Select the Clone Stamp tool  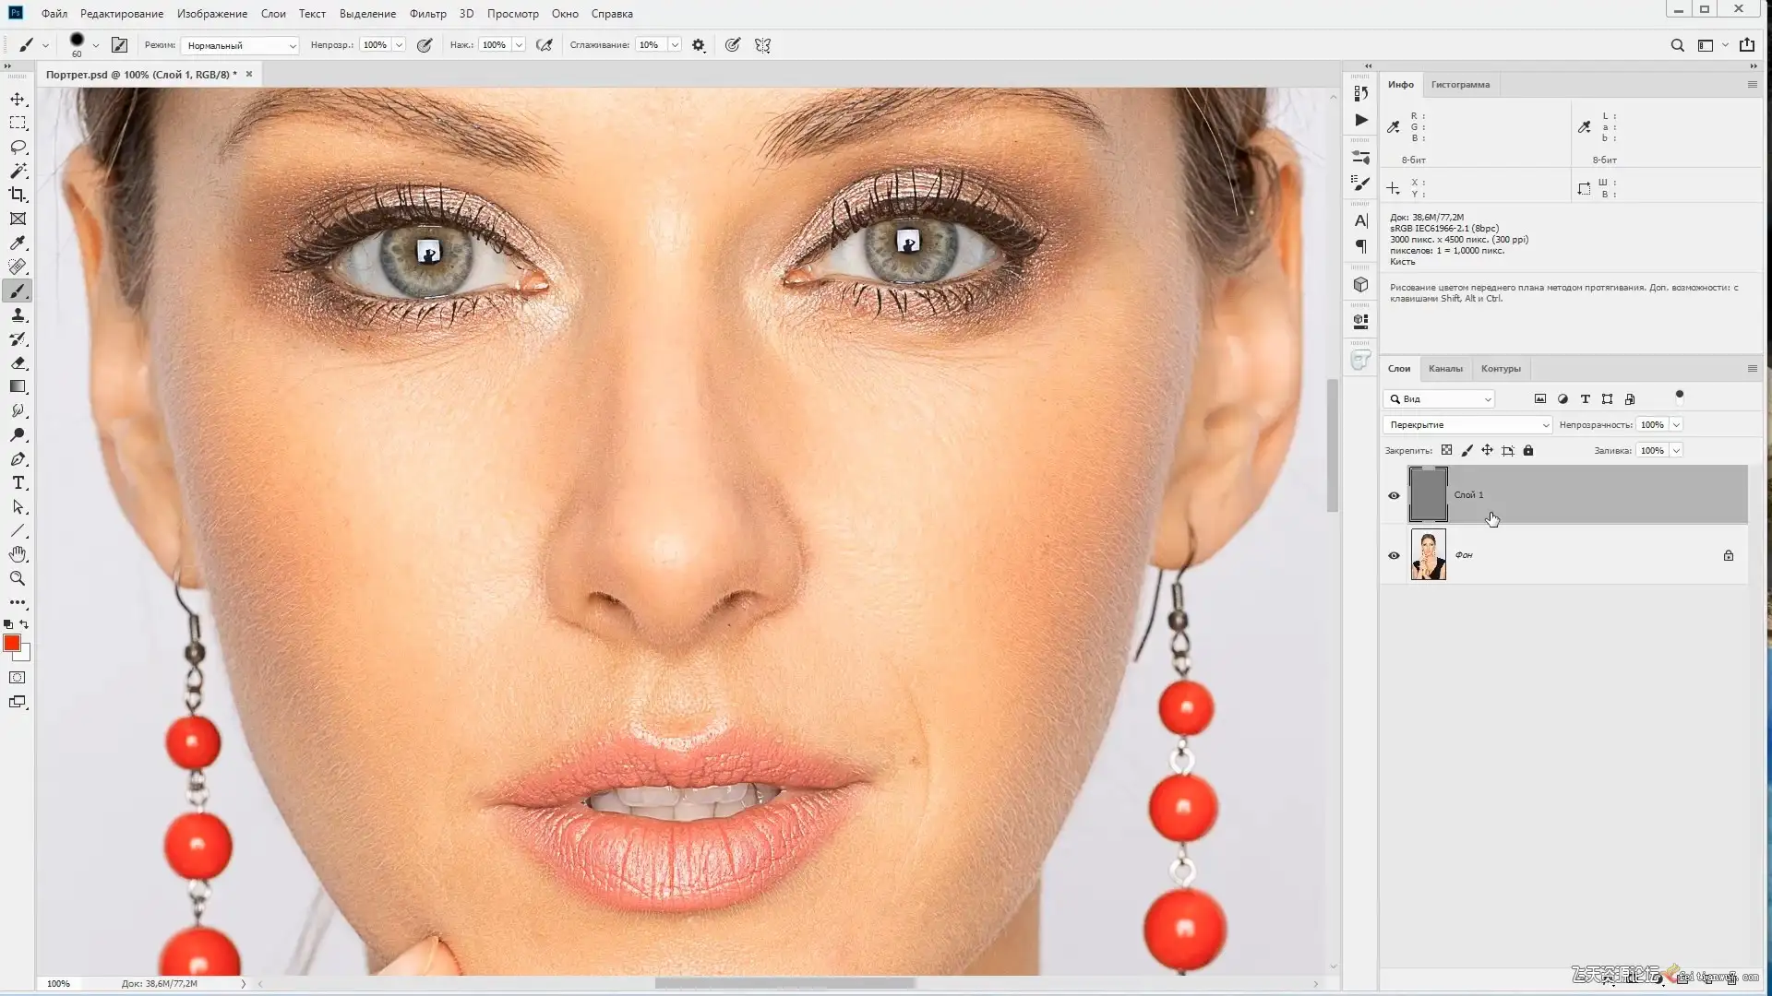[18, 315]
